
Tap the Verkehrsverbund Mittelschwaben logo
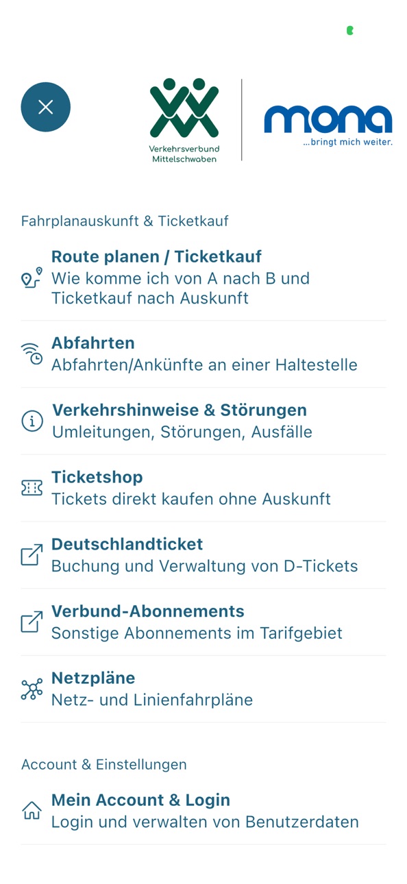[184, 121]
